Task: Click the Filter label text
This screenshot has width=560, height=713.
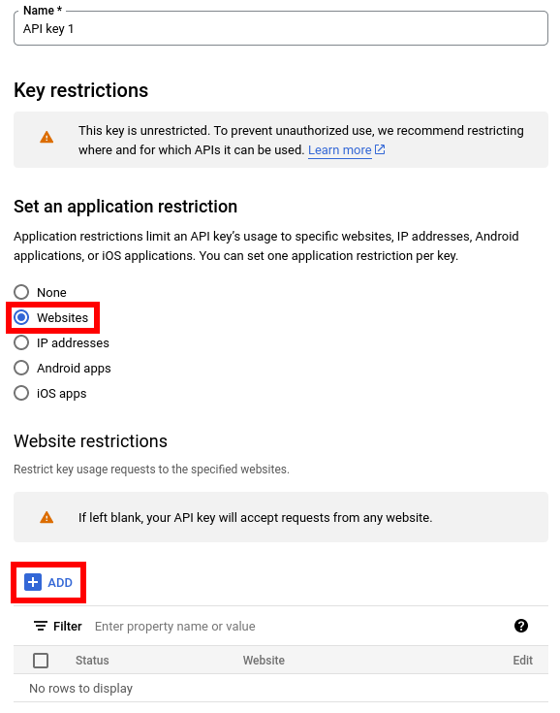Action: [x=68, y=626]
